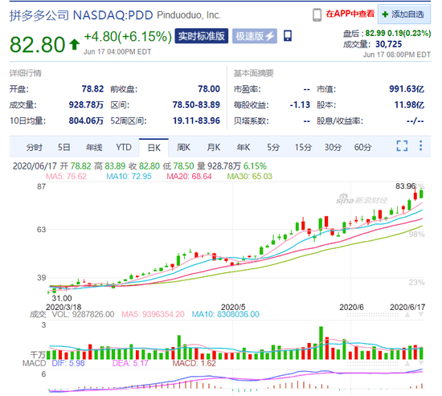Collapse the MACD panel with up triangle
The width and height of the screenshot is (442, 396).
click(407, 364)
